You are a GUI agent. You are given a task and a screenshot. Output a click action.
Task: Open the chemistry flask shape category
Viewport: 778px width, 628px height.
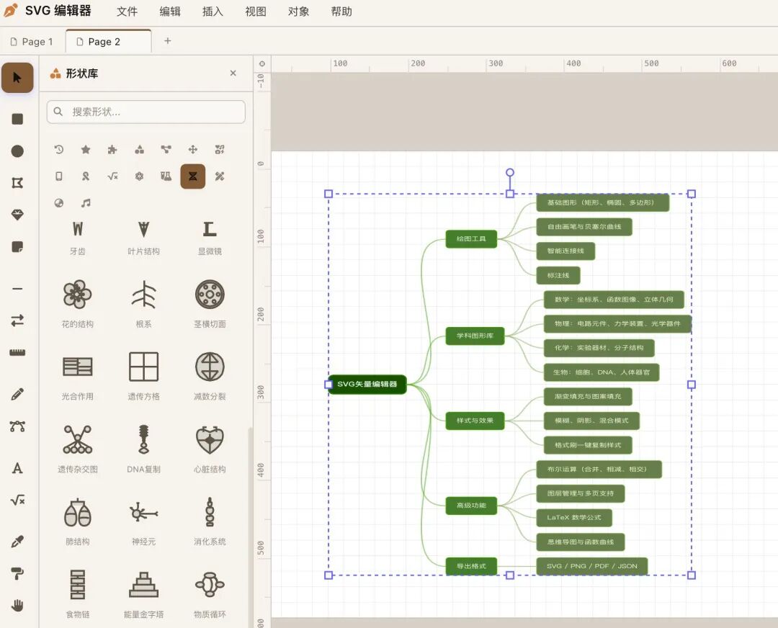166,176
